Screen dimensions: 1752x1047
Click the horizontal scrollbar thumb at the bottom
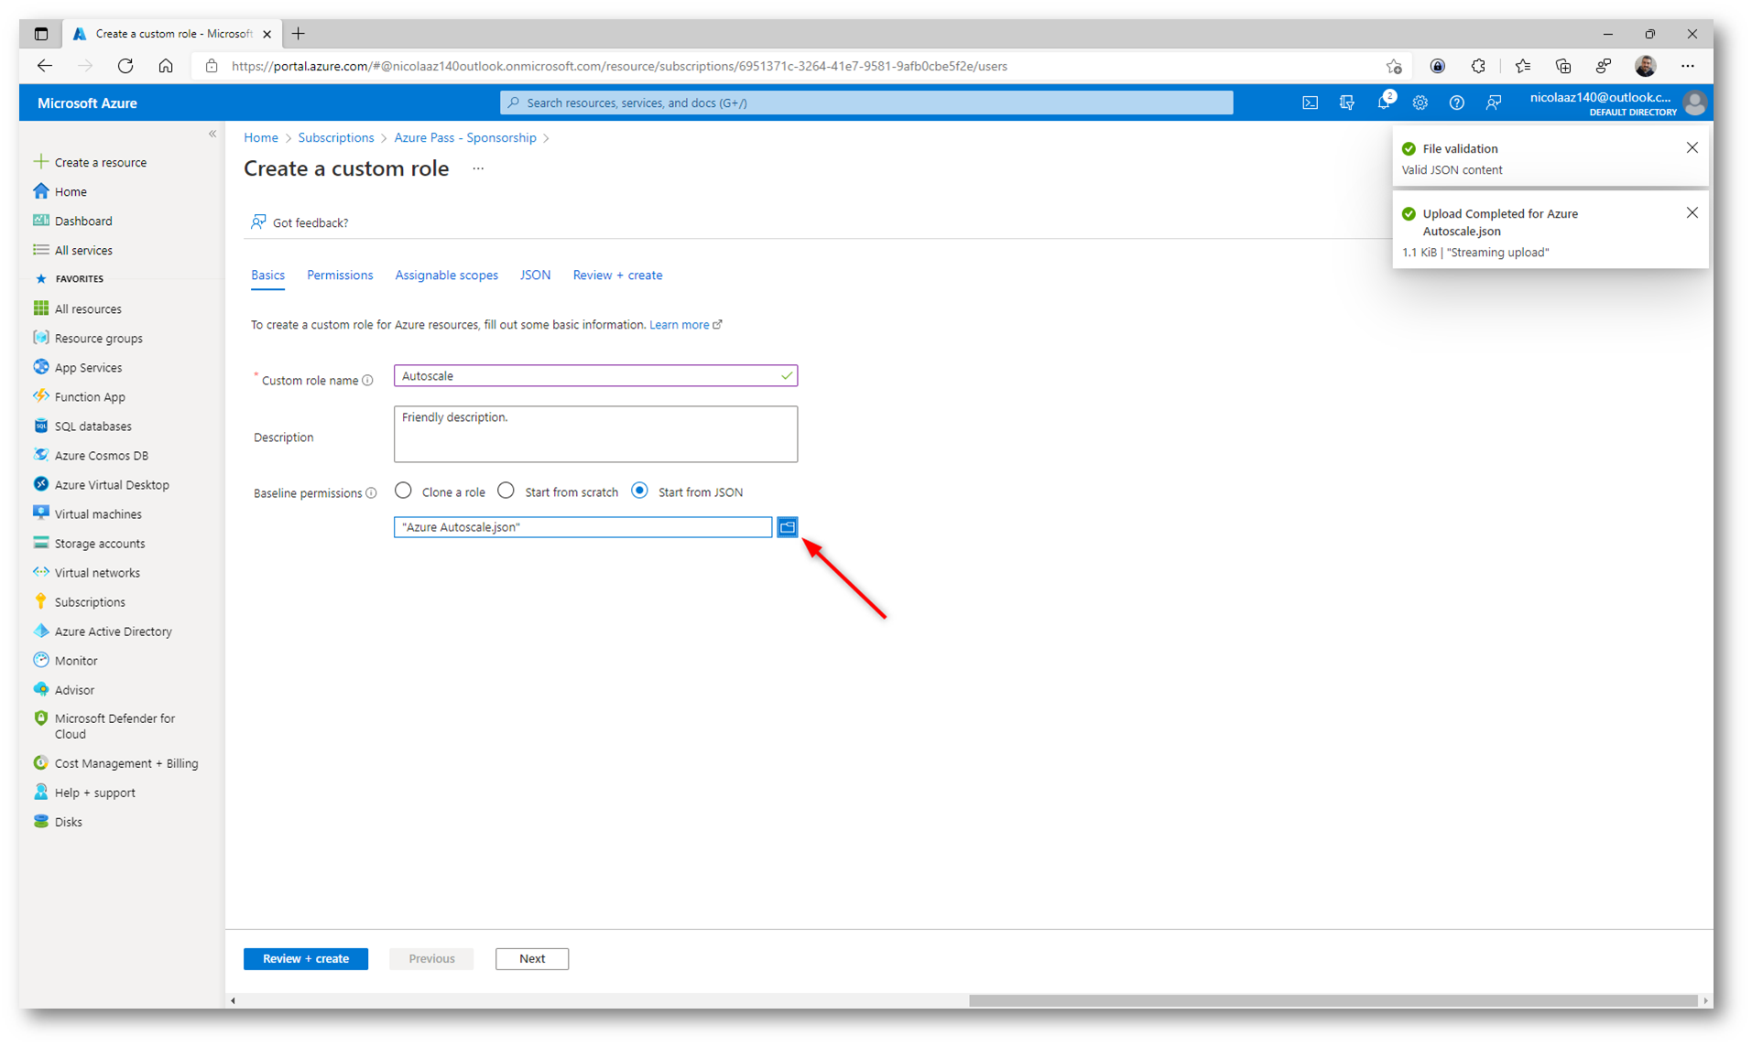[1333, 1000]
